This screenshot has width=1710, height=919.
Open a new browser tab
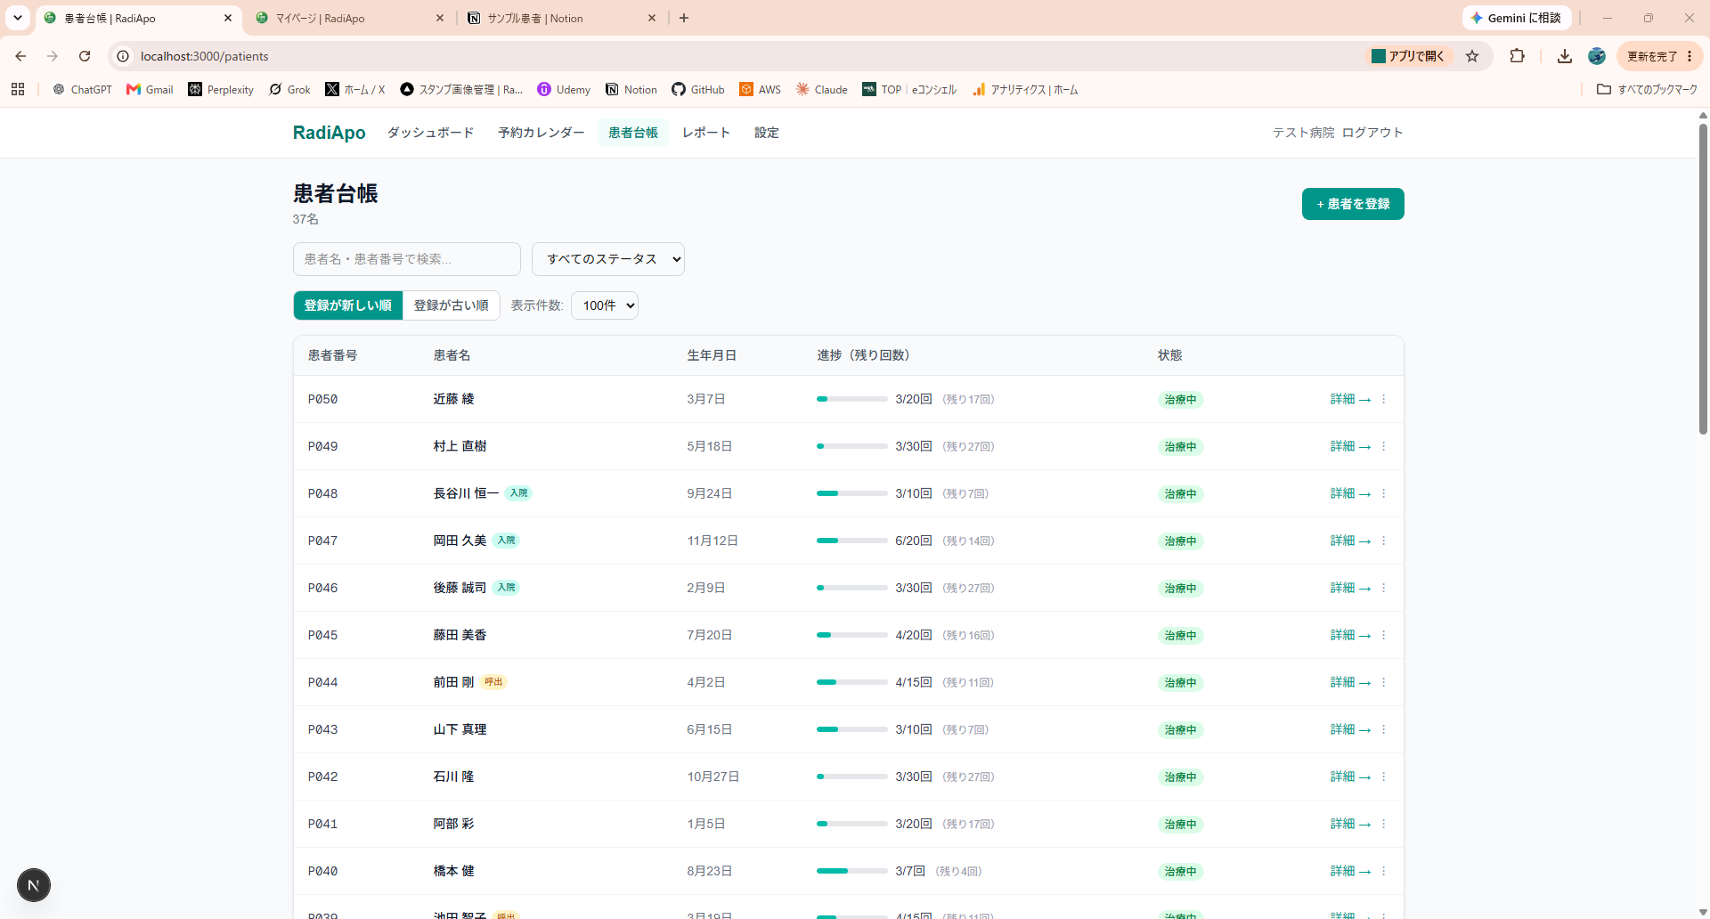click(x=684, y=18)
